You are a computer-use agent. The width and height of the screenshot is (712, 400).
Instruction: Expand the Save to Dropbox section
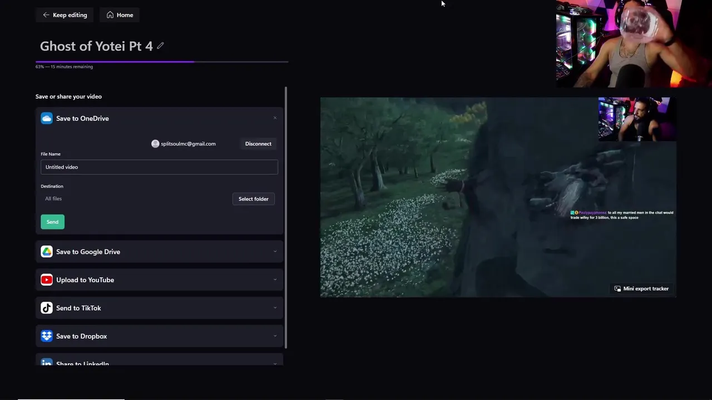click(x=275, y=336)
